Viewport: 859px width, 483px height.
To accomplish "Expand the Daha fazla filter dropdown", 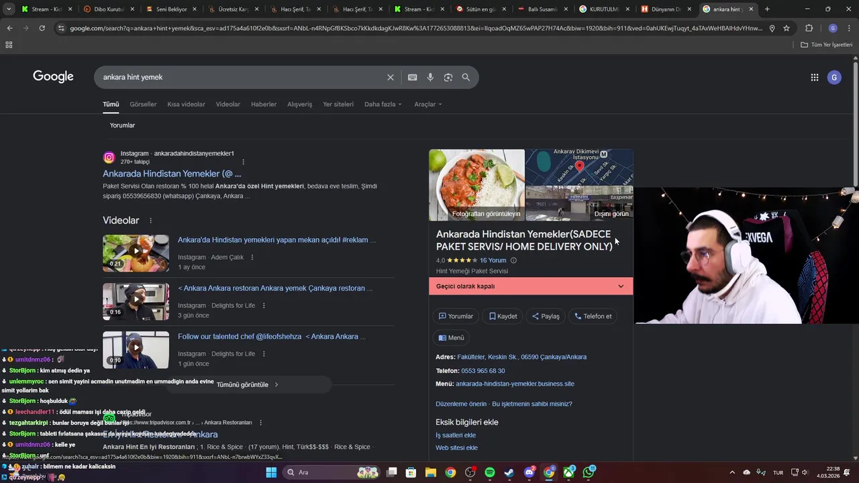I will pos(383,105).
